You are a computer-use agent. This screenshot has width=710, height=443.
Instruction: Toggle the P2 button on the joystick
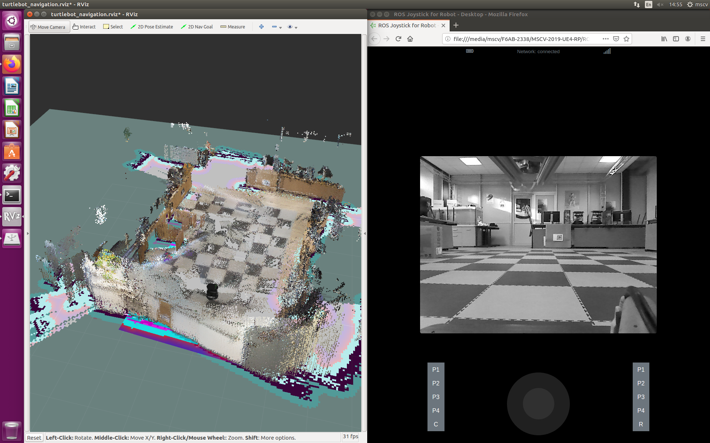(x=436, y=383)
